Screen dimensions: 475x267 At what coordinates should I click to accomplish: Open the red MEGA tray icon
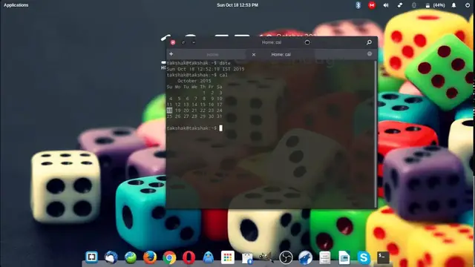[372, 5]
